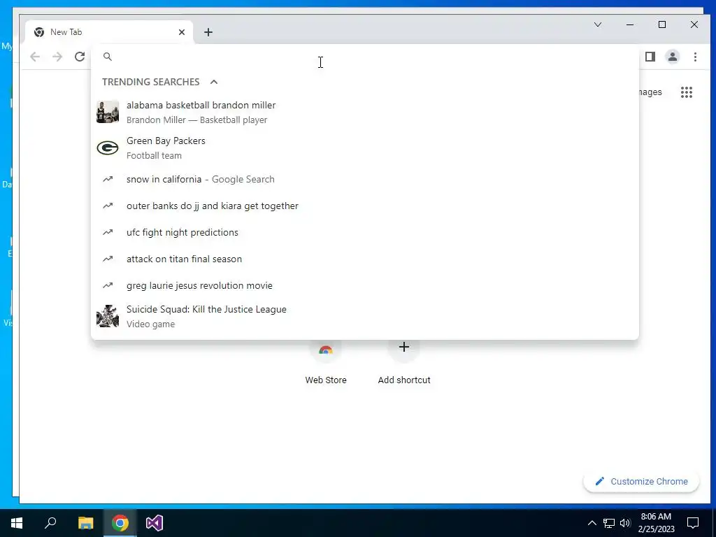Viewport: 716px width, 537px height.
Task: Close the New Tab tab
Action: pos(182,32)
